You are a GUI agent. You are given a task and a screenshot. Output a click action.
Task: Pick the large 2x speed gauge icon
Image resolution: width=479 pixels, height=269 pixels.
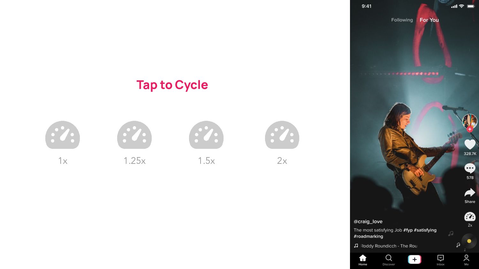[x=282, y=135]
